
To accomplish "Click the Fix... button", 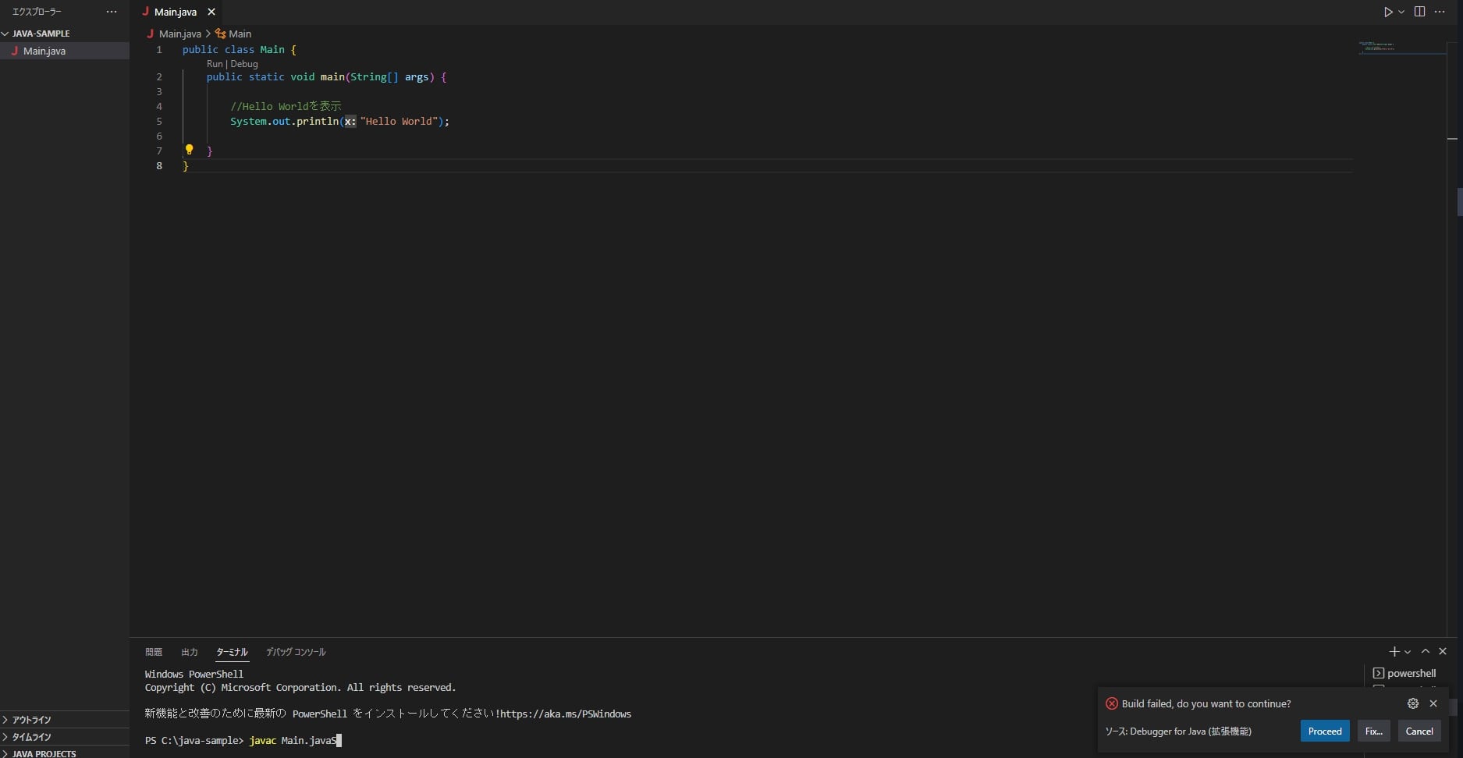I will [x=1374, y=731].
